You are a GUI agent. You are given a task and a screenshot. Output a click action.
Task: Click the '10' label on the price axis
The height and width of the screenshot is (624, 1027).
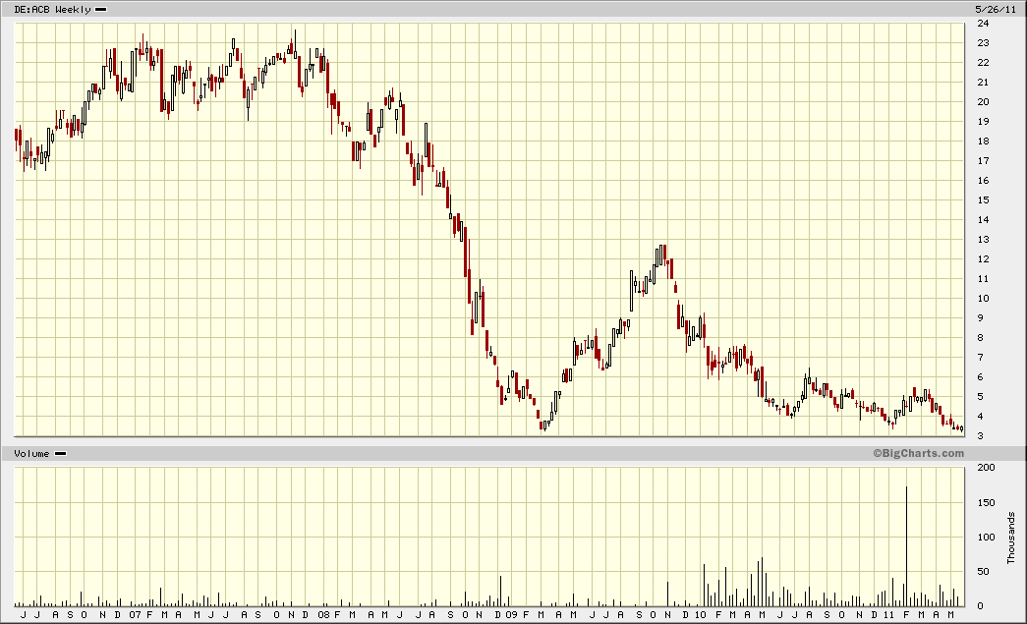coord(983,298)
